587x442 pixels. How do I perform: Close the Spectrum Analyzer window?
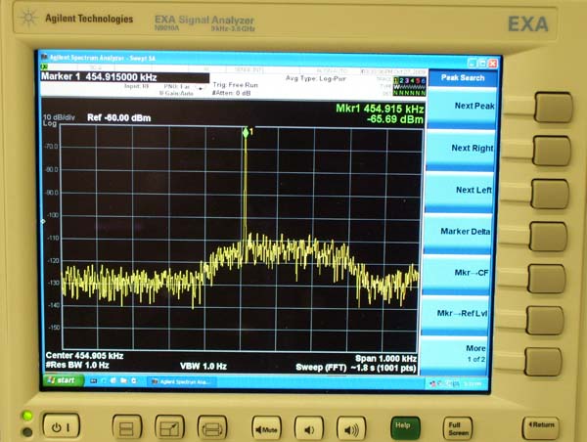[493, 64]
